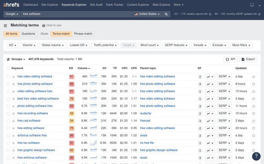Expand the KD filter dropdown
This screenshot has width=264, height=164.
(x=12, y=45)
